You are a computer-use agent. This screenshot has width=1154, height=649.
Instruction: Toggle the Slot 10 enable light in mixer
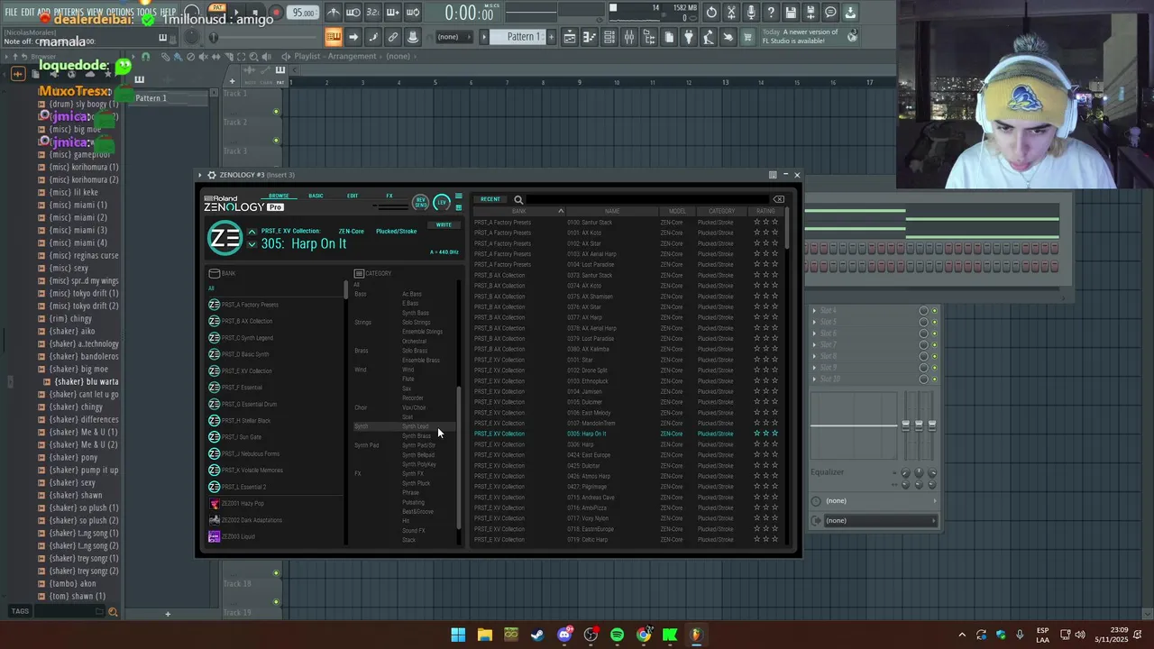tap(934, 379)
